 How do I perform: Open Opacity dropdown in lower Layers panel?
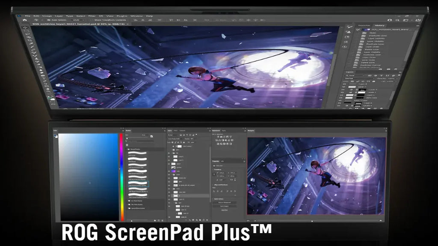(x=192, y=138)
